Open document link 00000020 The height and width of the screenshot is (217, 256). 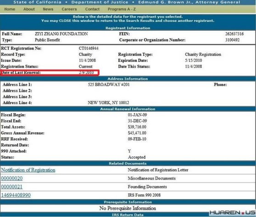(12, 178)
